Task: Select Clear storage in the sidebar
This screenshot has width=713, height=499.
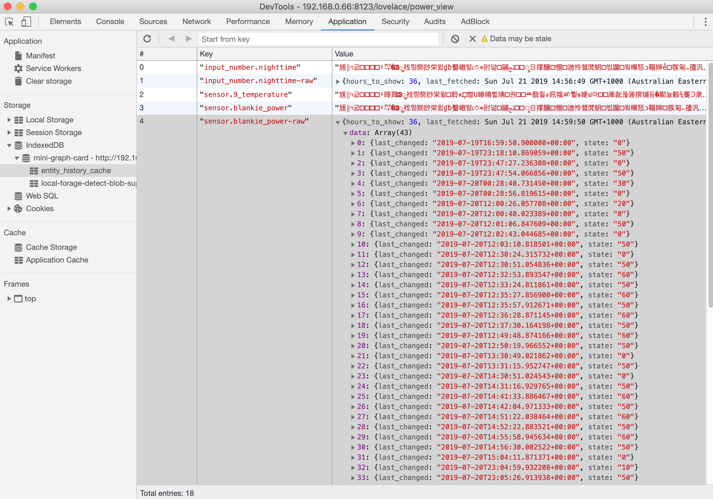Action: tap(49, 81)
